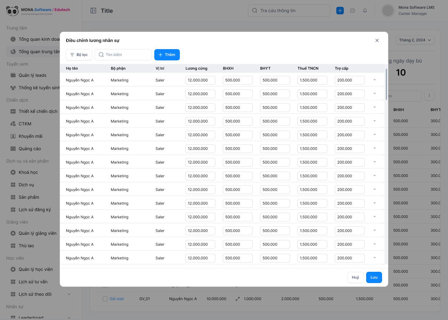448x320 pixels.
Task: Click the Thêm add button
Action: 167,55
